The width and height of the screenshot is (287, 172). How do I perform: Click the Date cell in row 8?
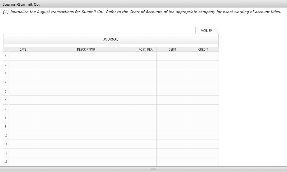23,118
